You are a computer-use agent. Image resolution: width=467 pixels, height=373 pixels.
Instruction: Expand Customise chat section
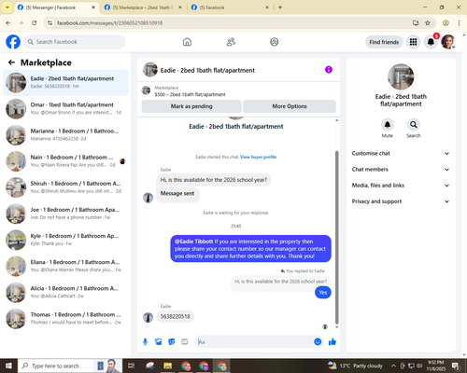pyautogui.click(x=401, y=153)
